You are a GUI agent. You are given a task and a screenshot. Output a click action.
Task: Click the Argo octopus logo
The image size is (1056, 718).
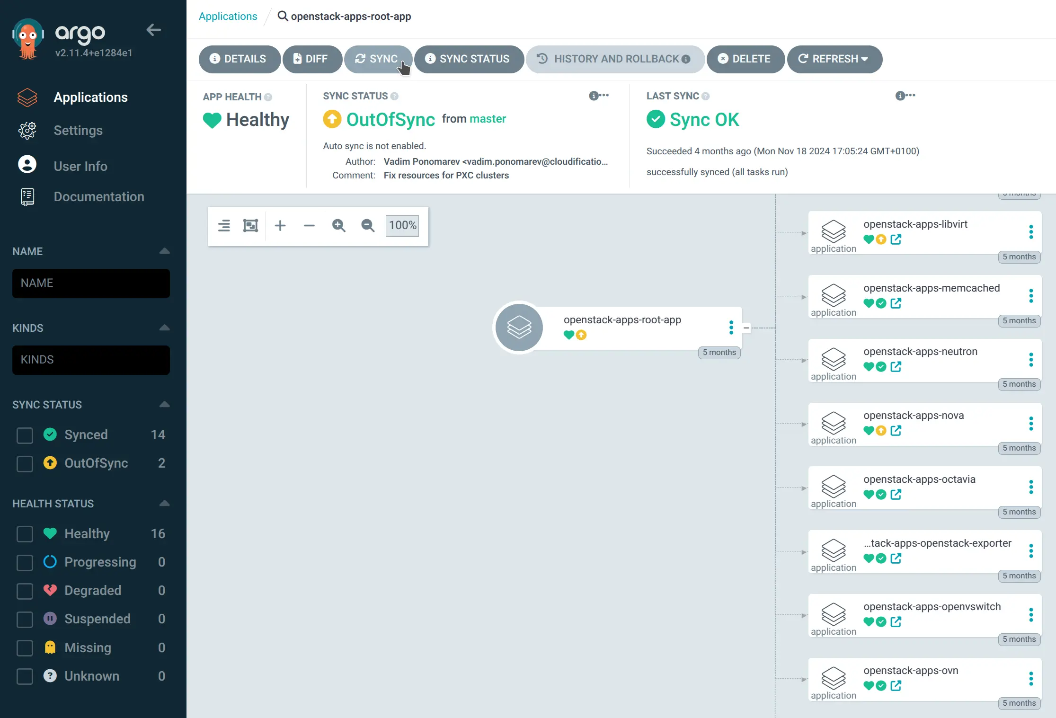click(28, 39)
